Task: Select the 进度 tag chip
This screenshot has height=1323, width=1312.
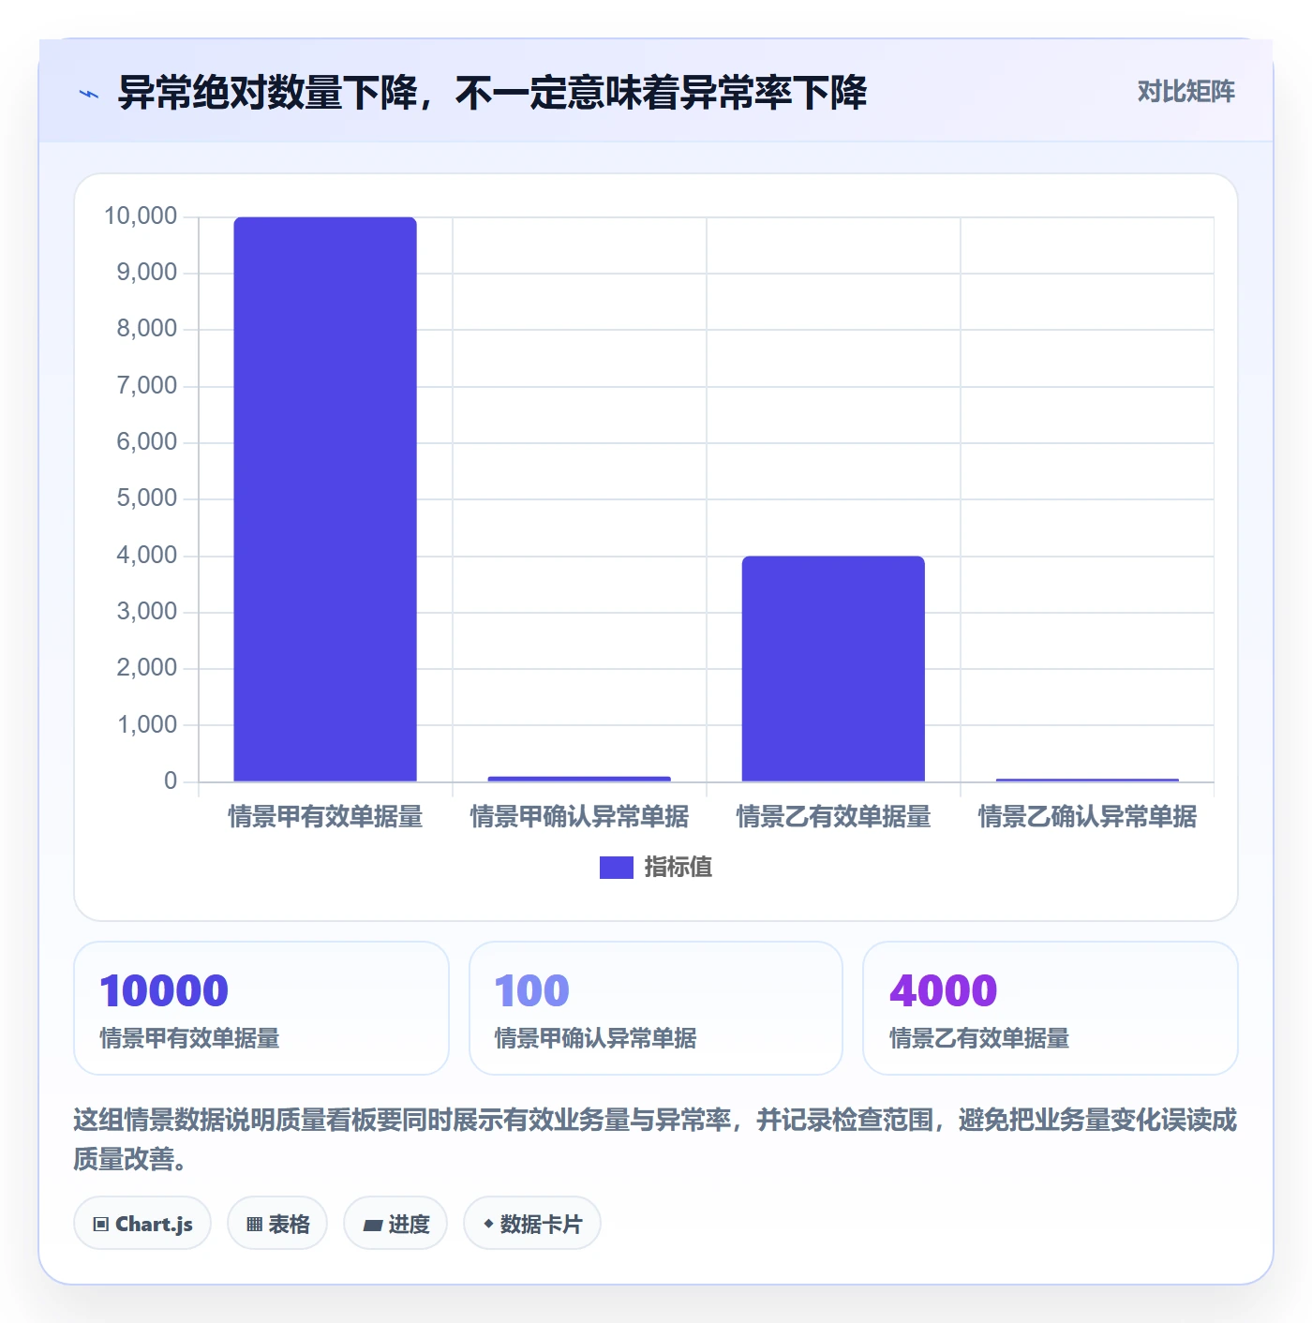Action: point(395,1224)
